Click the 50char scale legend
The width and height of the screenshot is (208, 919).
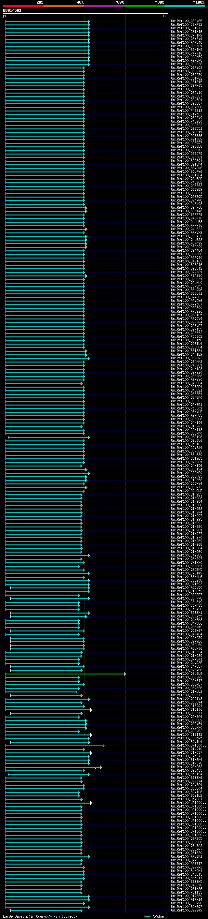155,916
